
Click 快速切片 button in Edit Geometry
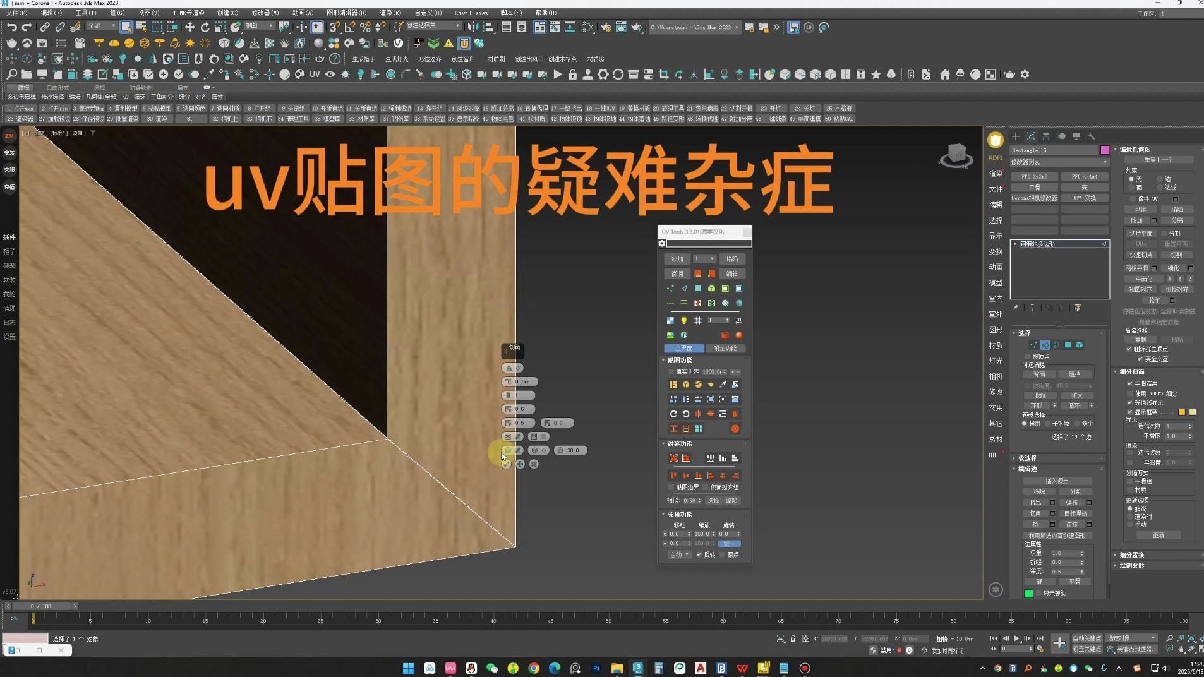click(x=1141, y=255)
